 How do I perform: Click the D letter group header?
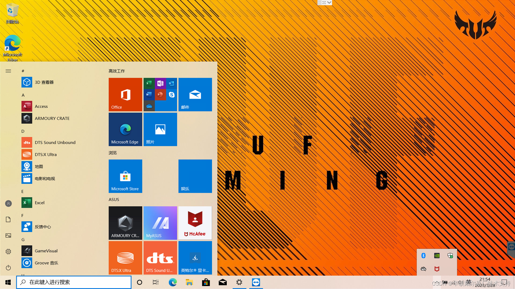[x=23, y=131]
